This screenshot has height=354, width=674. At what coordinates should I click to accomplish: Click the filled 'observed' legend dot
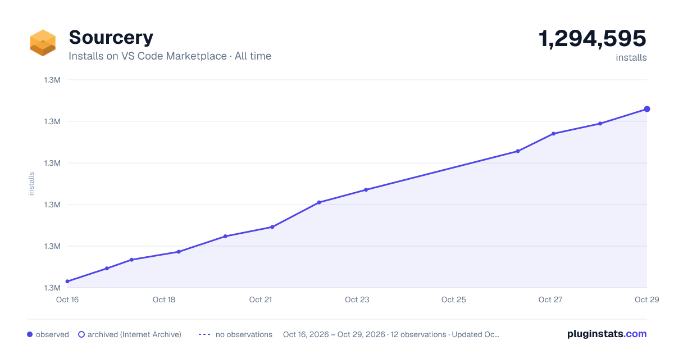[30, 334]
